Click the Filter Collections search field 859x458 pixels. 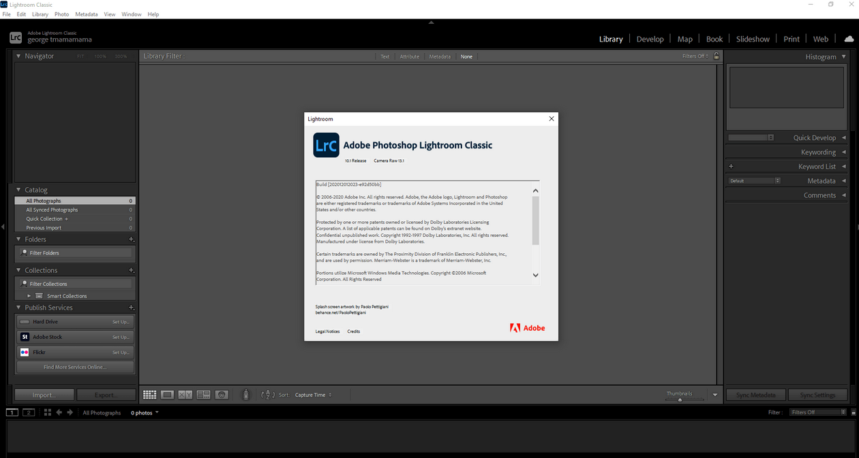[75, 284]
